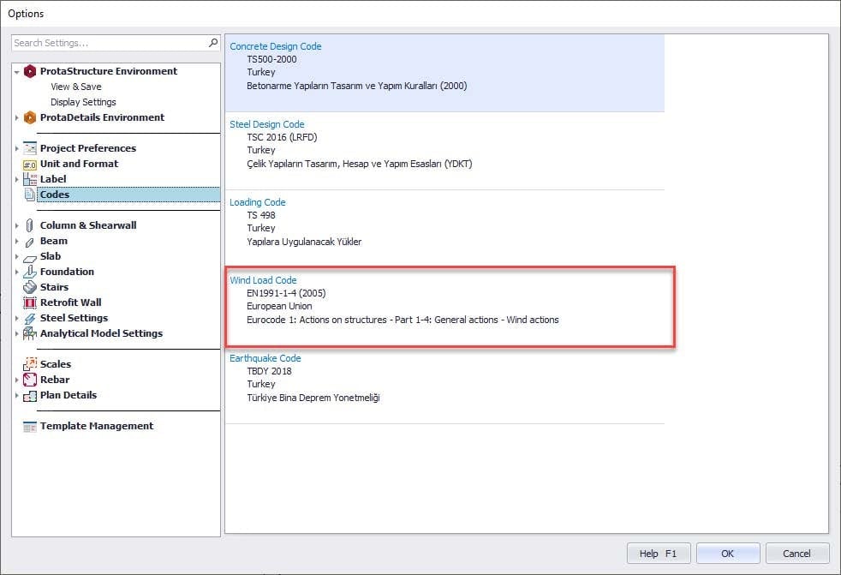
Task: Click the Unit and Format icon
Action: click(x=30, y=165)
